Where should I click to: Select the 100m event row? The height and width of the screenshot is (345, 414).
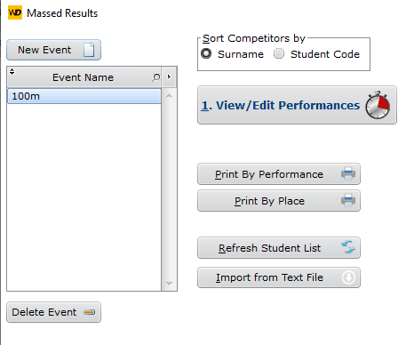[84, 96]
